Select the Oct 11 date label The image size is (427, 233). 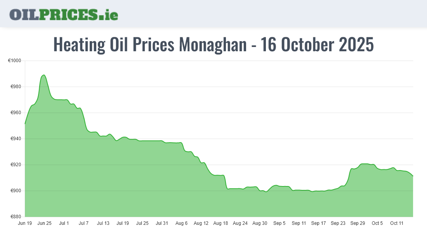(397, 223)
